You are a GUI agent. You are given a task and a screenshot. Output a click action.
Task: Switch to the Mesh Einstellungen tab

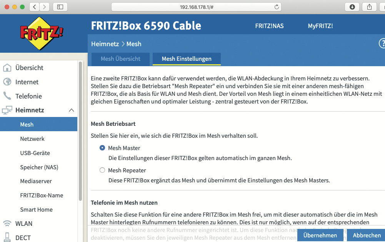coord(187,59)
